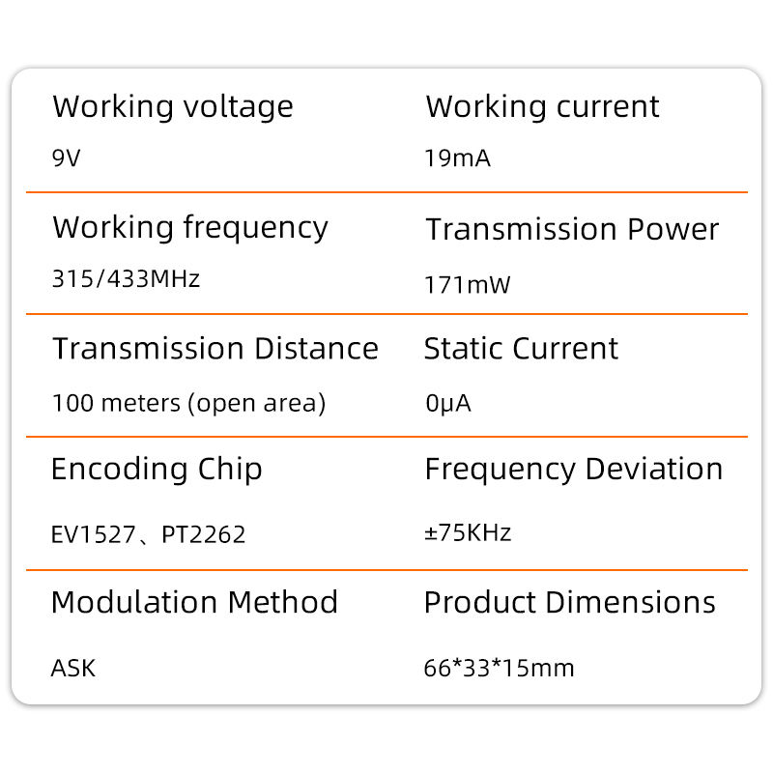The height and width of the screenshot is (773, 773).
Task: Click the Working frequency label
Action: [x=190, y=229]
